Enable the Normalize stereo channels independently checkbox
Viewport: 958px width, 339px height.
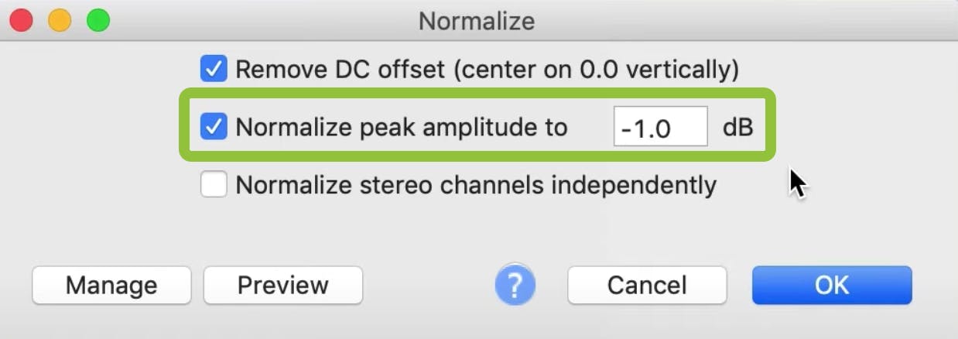[x=214, y=185]
